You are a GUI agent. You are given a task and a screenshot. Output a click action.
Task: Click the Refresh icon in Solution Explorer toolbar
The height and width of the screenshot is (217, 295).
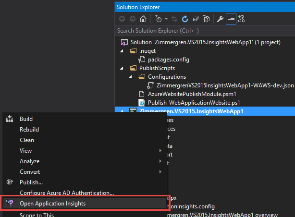(x=184, y=19)
